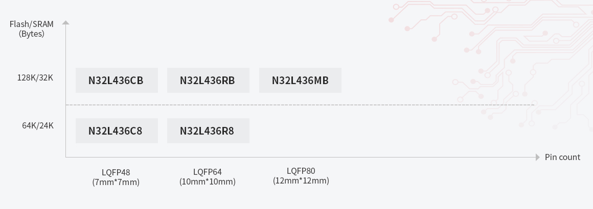593x209 pixels.
Task: Click the vertical axis arrowhead at top
Action: (x=65, y=23)
